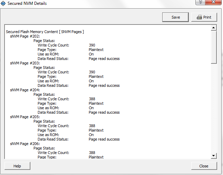Open Help from the bottom-left button
The height and width of the screenshot is (175, 223).
(17, 166)
